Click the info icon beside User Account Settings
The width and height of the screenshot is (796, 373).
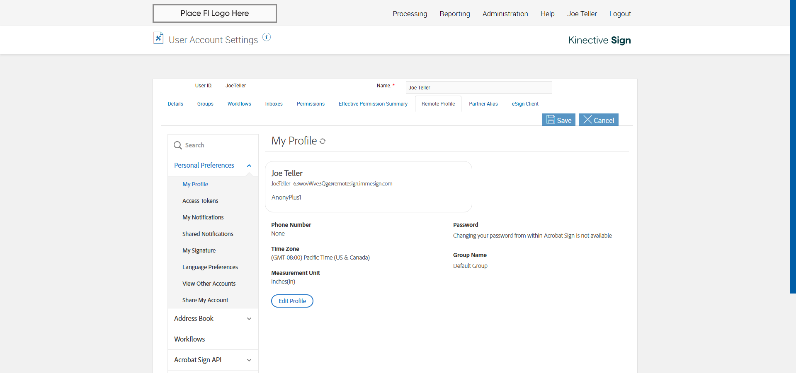[x=267, y=37]
